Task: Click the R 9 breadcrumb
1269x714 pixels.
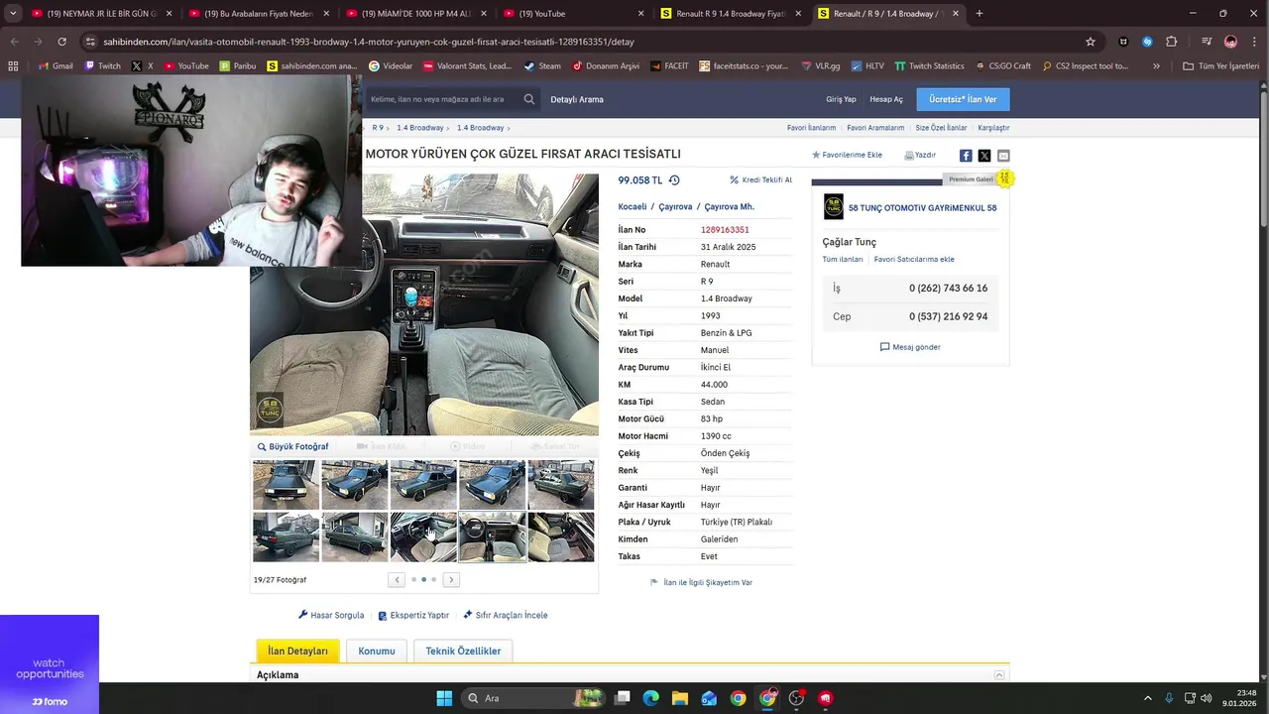Action: click(x=378, y=128)
